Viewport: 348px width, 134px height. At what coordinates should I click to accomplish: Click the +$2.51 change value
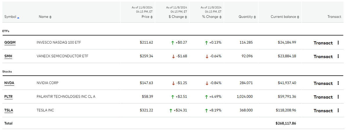(182, 96)
